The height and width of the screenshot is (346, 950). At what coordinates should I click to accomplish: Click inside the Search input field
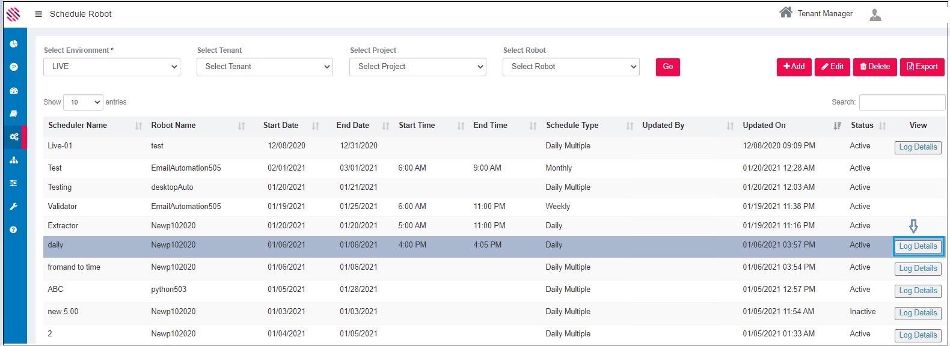pos(902,102)
